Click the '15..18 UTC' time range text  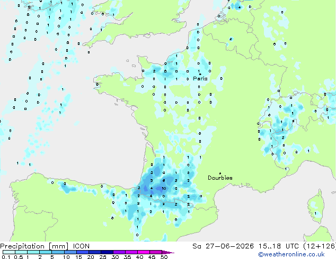(278, 246)
